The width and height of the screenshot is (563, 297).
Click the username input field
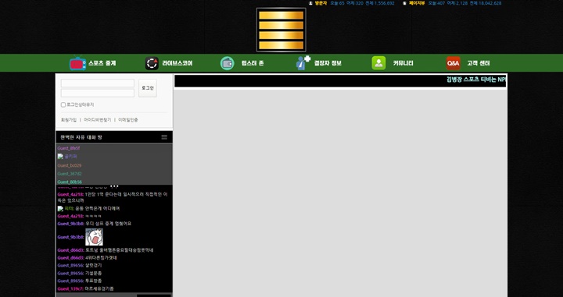coord(97,83)
